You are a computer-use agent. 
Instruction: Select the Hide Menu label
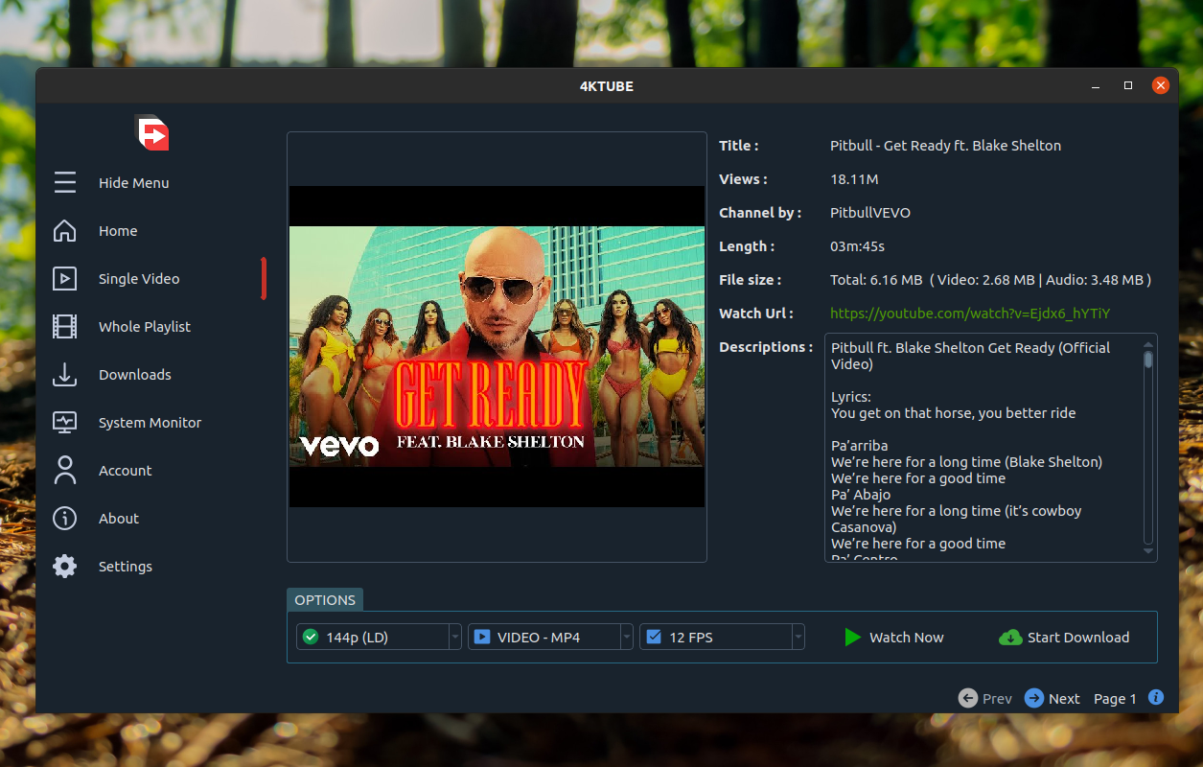(x=133, y=182)
